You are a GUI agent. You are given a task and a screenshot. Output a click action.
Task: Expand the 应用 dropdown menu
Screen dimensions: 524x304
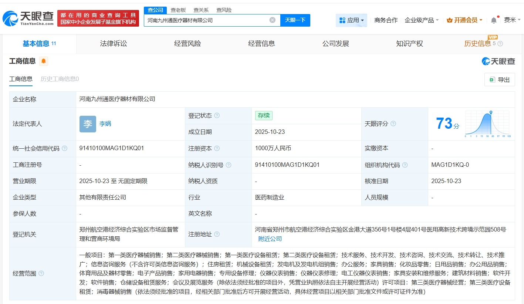point(354,20)
